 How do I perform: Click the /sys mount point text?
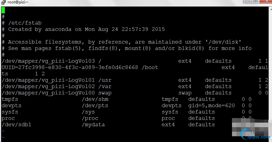[88, 112]
